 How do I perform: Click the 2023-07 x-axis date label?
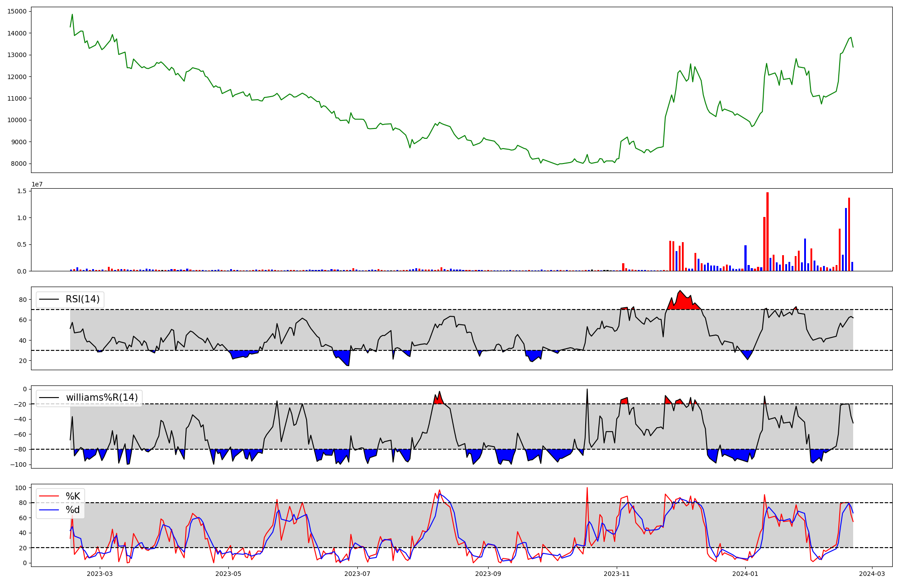[x=357, y=574]
